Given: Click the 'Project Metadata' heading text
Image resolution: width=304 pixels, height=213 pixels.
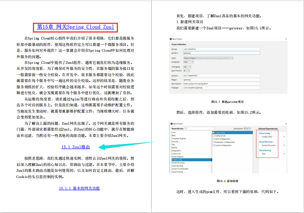Looking at the screenshot, I should click(x=179, y=44).
